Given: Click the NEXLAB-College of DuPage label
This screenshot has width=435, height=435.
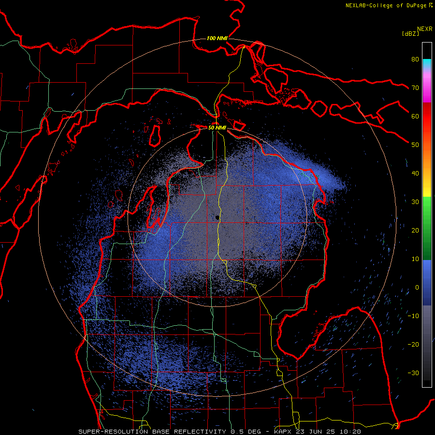Looking at the screenshot, I should pos(386,5).
